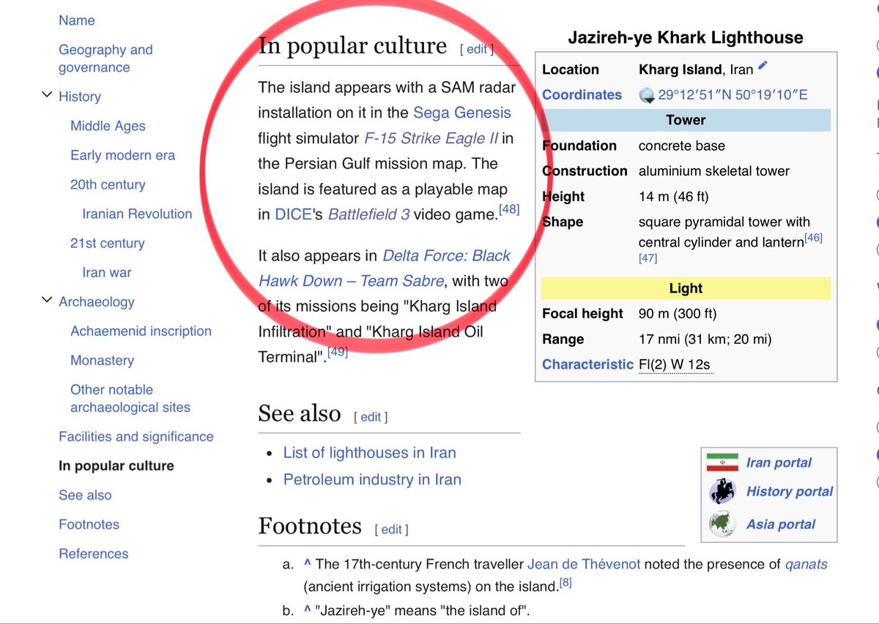
Task: Open the Iran portal link
Action: click(x=779, y=462)
